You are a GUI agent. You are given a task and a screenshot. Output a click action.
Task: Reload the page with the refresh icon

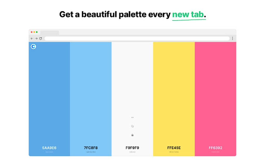41,38
